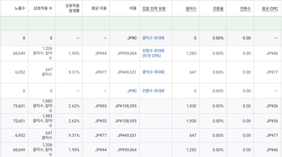The image size is (282, 157).
Task: Select JP¥46 in the 타겟 CPA row
Action: [272, 53]
